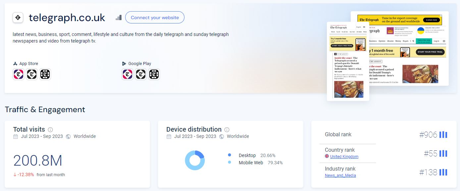The height and width of the screenshot is (191, 460).
Task: Click the info icon next to Device distribution
Action: (227, 130)
